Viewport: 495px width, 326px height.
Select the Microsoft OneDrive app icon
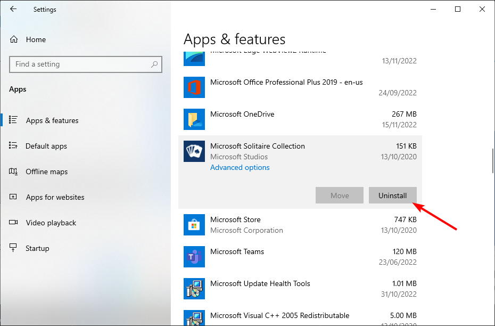pyautogui.click(x=194, y=119)
